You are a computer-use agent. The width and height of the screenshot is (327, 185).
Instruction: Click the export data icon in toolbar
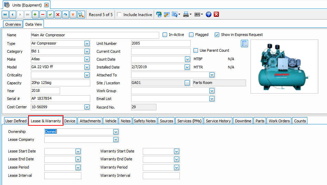coord(159,14)
